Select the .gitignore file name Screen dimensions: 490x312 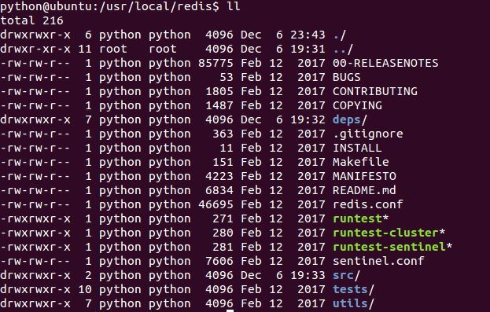point(368,134)
